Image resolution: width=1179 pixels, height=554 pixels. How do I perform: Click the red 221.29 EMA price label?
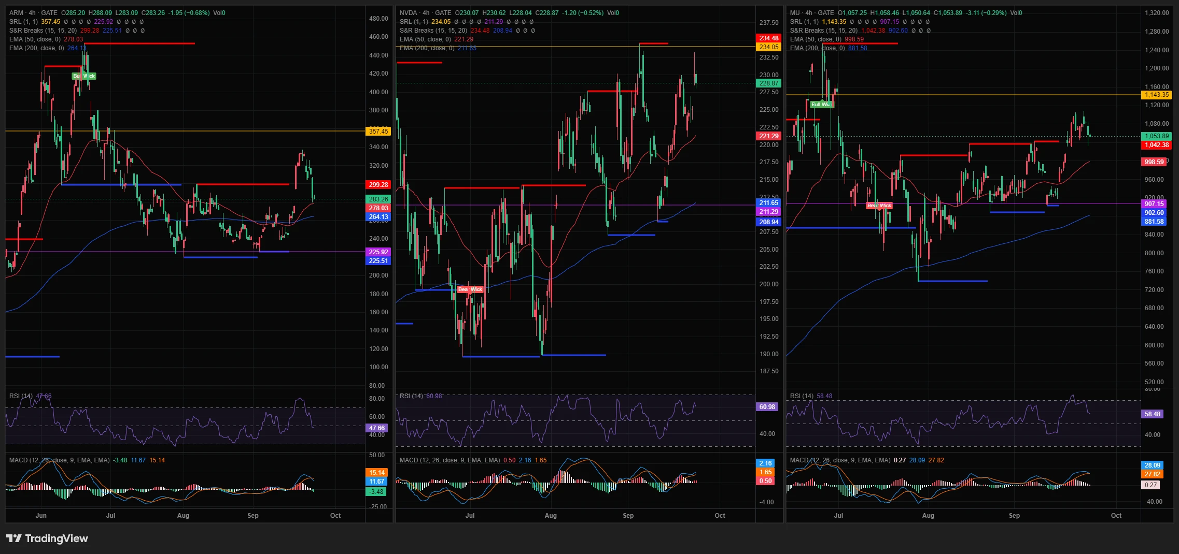point(769,136)
